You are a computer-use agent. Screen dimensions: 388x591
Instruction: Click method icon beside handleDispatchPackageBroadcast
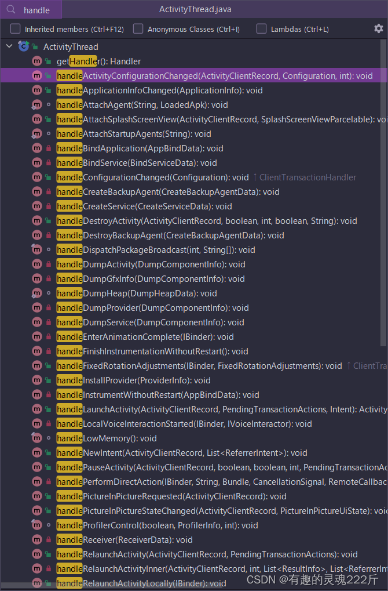pyautogui.click(x=37, y=249)
